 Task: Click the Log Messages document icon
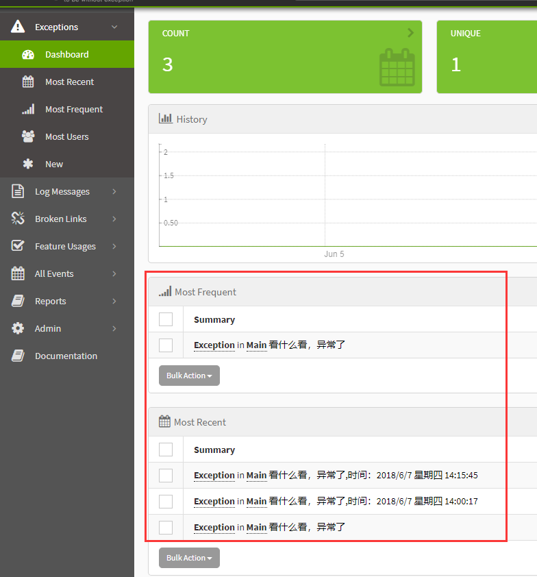18,191
